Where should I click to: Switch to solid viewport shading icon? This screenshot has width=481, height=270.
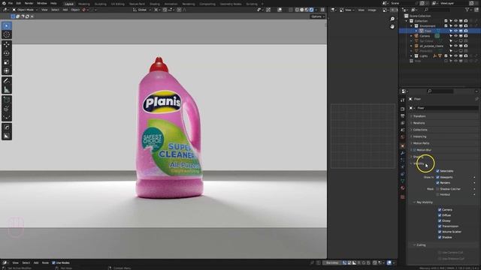[x=302, y=10]
